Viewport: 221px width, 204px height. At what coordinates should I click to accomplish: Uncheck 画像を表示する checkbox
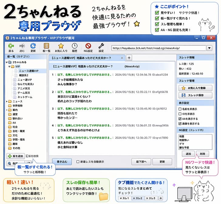(180, 124)
